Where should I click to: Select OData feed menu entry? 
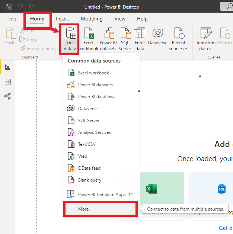point(102,168)
